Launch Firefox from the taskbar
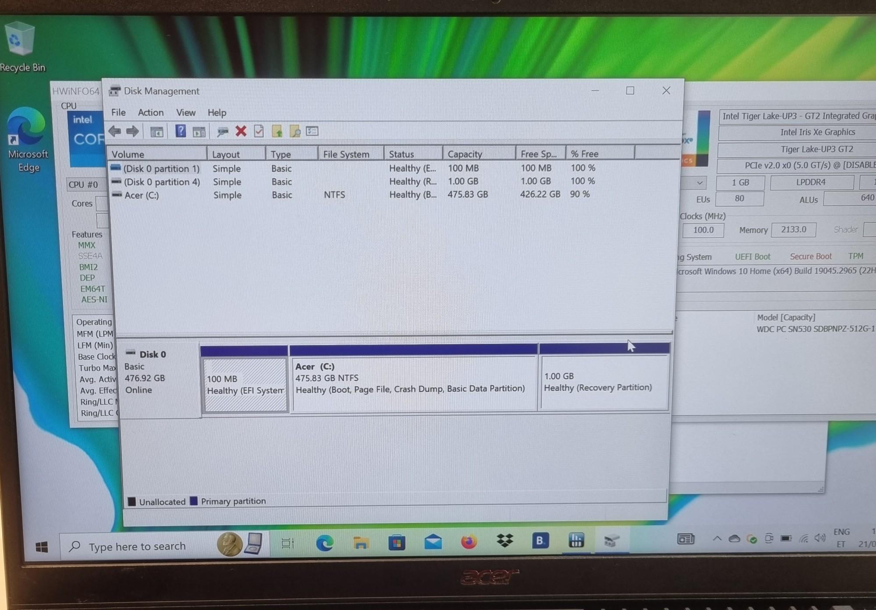Image resolution: width=876 pixels, height=610 pixels. pyautogui.click(x=469, y=542)
